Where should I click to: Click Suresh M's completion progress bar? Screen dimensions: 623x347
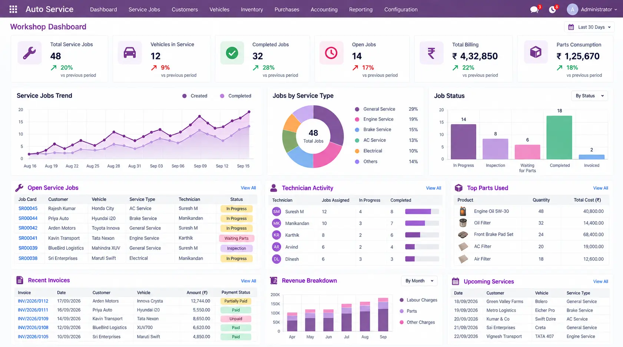point(422,212)
